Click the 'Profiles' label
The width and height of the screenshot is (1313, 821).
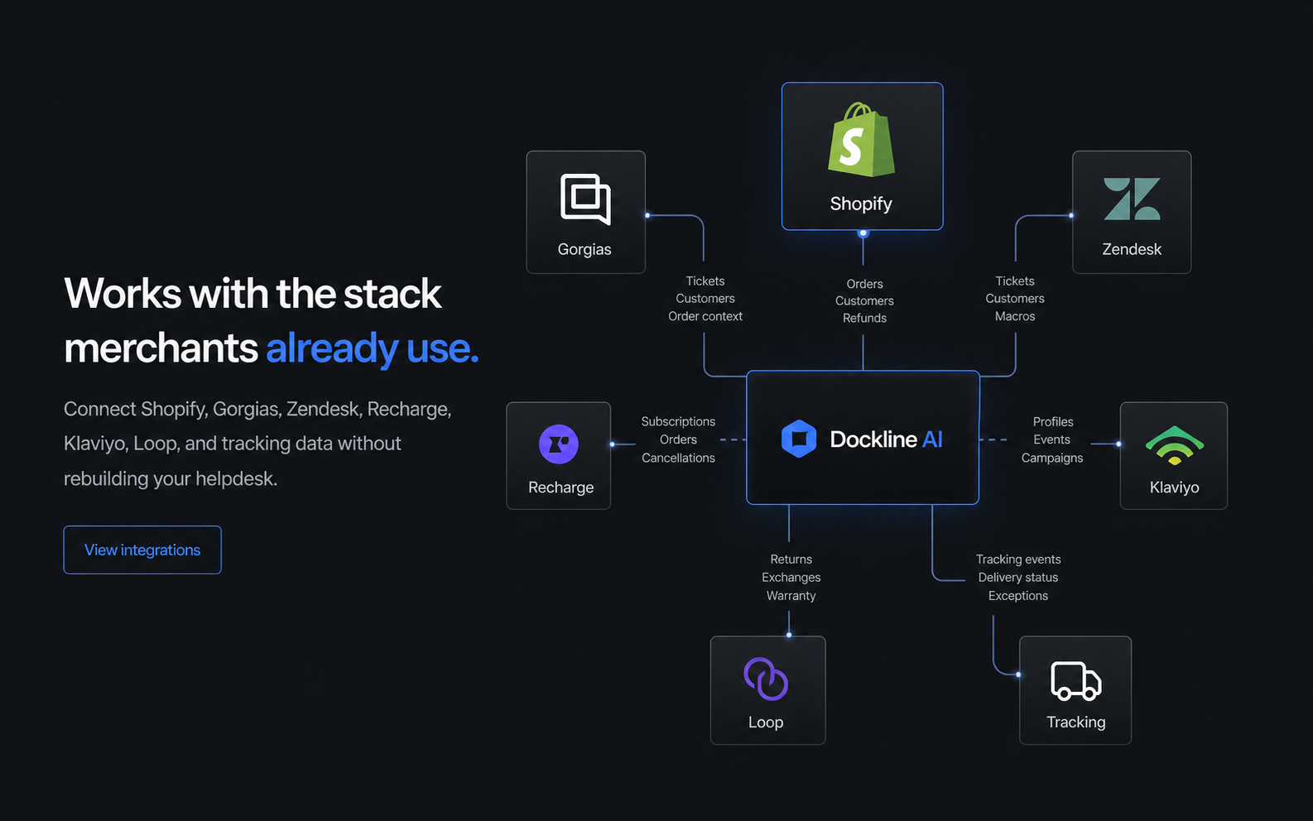[1052, 421]
